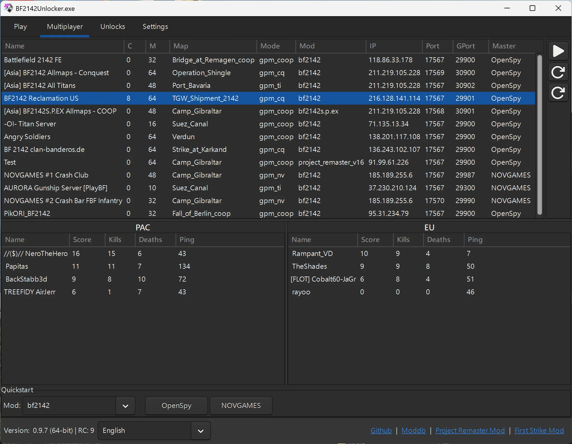Screen dimensions: 572x444
Task: Open the Moddb link
Action: click(413, 431)
